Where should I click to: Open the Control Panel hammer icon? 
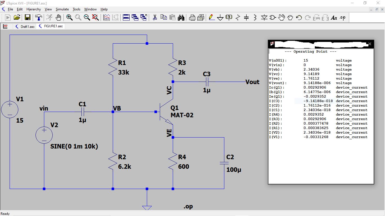pyautogui.click(x=39, y=17)
